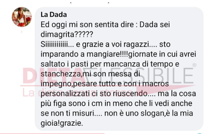Click the line starting più figa sono
This screenshot has width=219, height=134.
point(117,103)
